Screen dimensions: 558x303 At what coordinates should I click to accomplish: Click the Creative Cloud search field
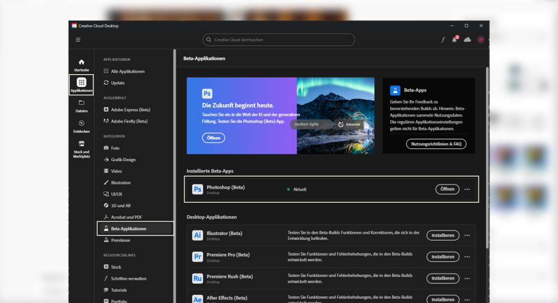(x=278, y=40)
